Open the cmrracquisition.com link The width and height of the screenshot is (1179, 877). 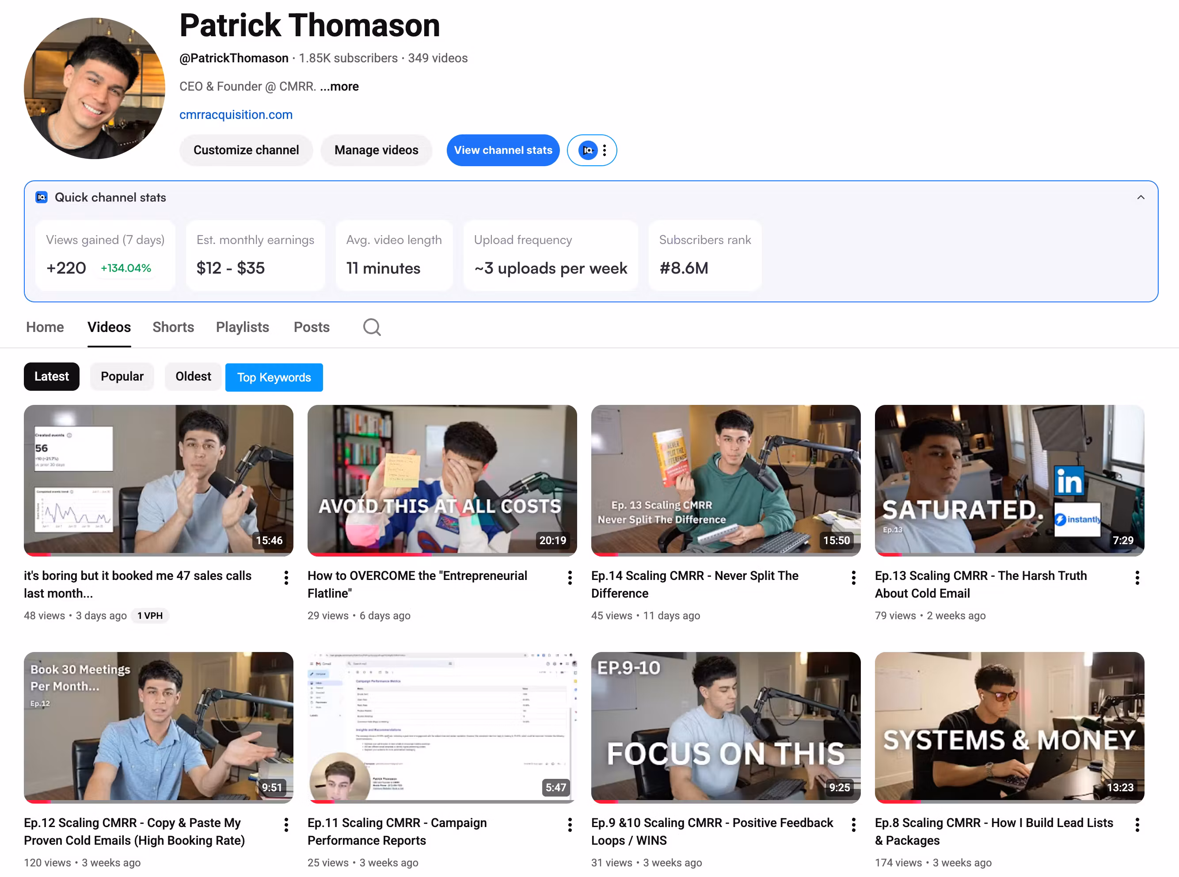(236, 114)
